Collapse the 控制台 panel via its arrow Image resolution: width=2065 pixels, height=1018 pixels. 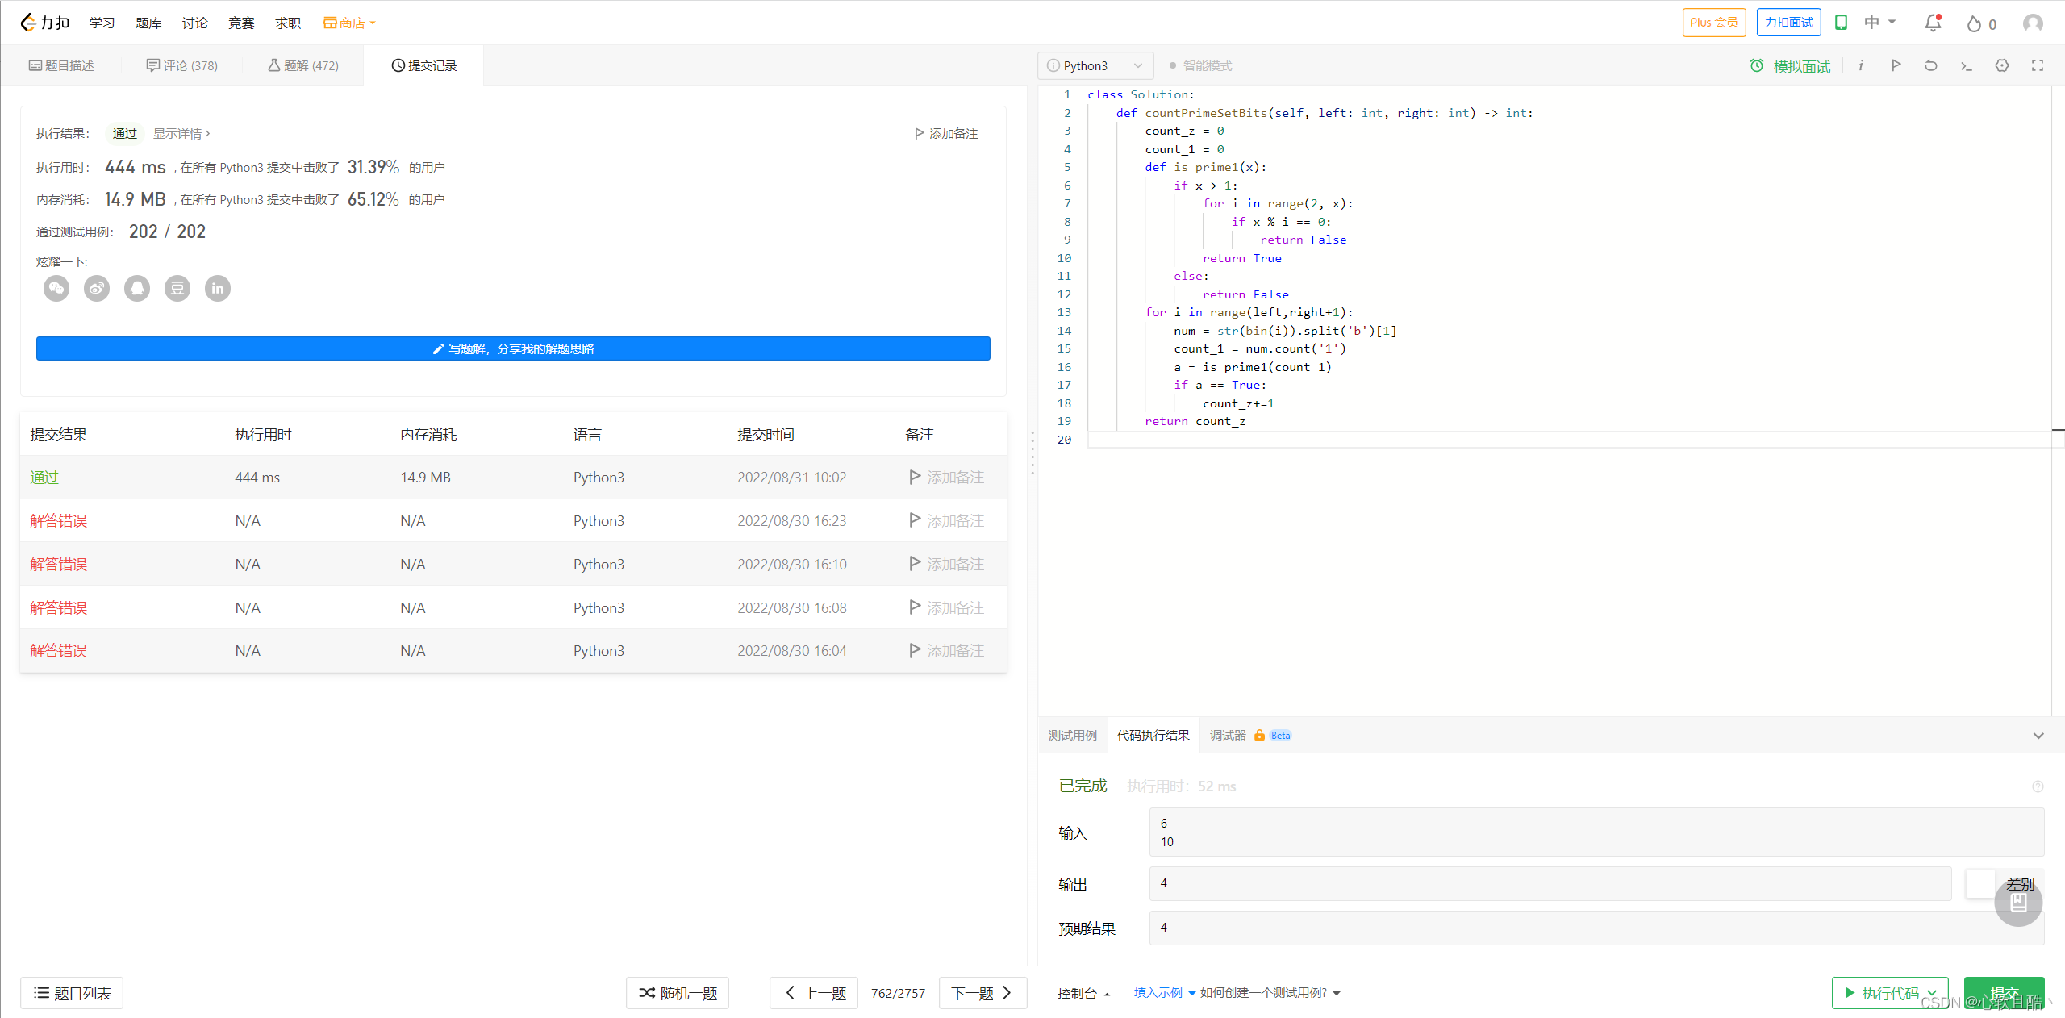tap(1107, 993)
